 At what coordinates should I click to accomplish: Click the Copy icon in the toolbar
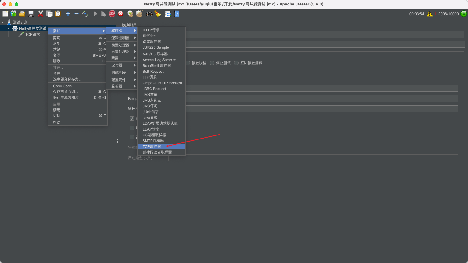[x=49, y=14]
